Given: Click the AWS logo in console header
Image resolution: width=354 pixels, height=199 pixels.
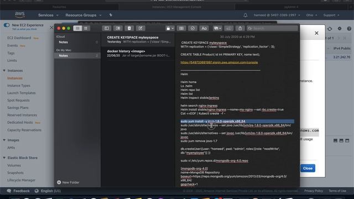Looking at the screenshot, I should coord(20,15).
